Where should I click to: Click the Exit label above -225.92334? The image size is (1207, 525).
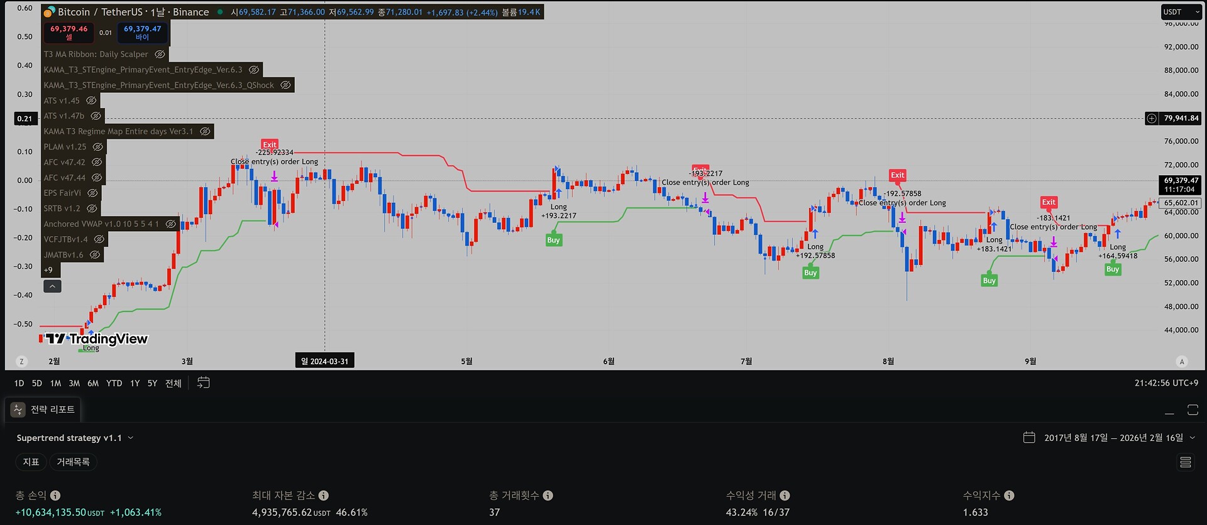(x=270, y=144)
